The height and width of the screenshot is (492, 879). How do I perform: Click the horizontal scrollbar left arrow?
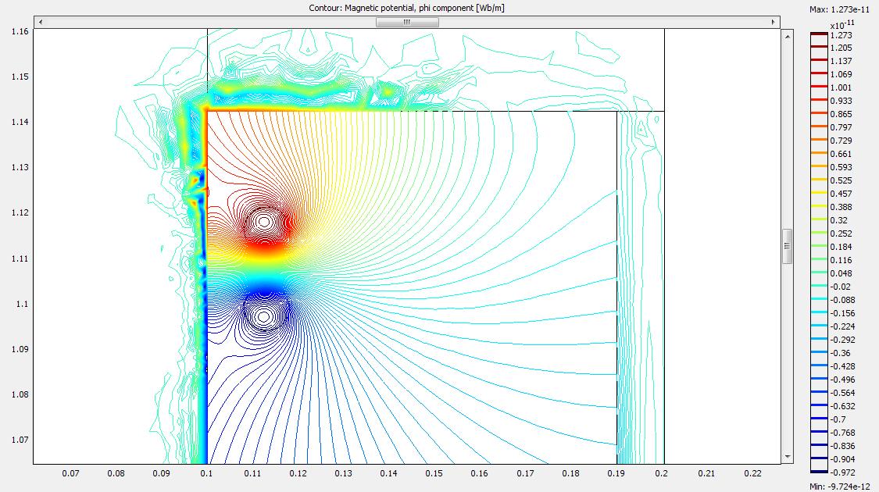click(x=39, y=23)
